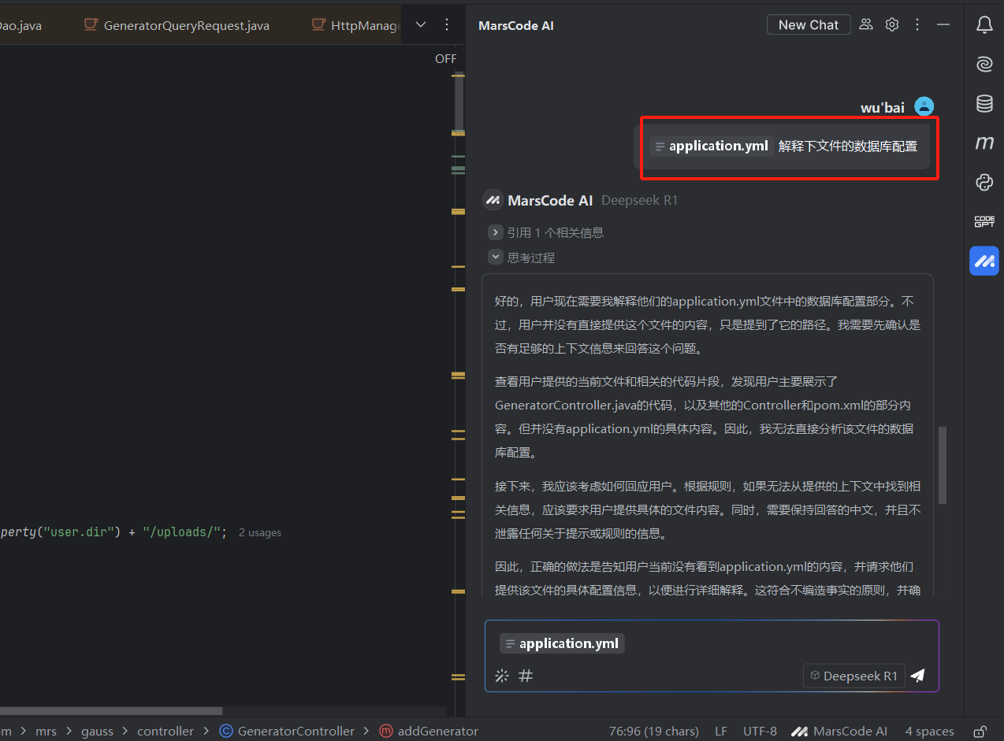This screenshot has height=741, width=1004.
Task: Select the controller breadcrumb
Action: point(165,732)
